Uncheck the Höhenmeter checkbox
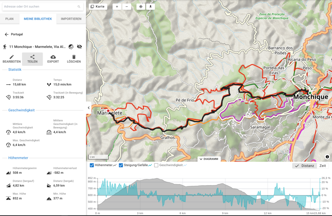Image resolution: width=332 pixels, height=216 pixels. (92, 165)
